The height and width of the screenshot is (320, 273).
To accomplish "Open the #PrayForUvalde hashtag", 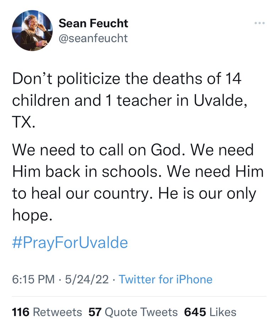I will tap(70, 243).
